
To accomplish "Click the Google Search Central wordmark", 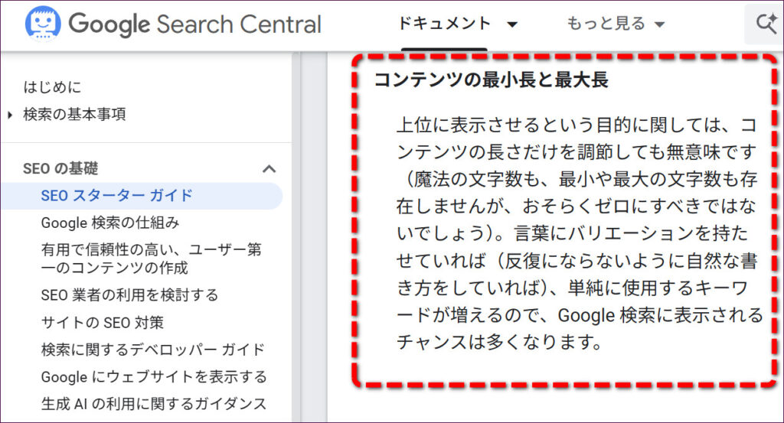I will pos(194,24).
